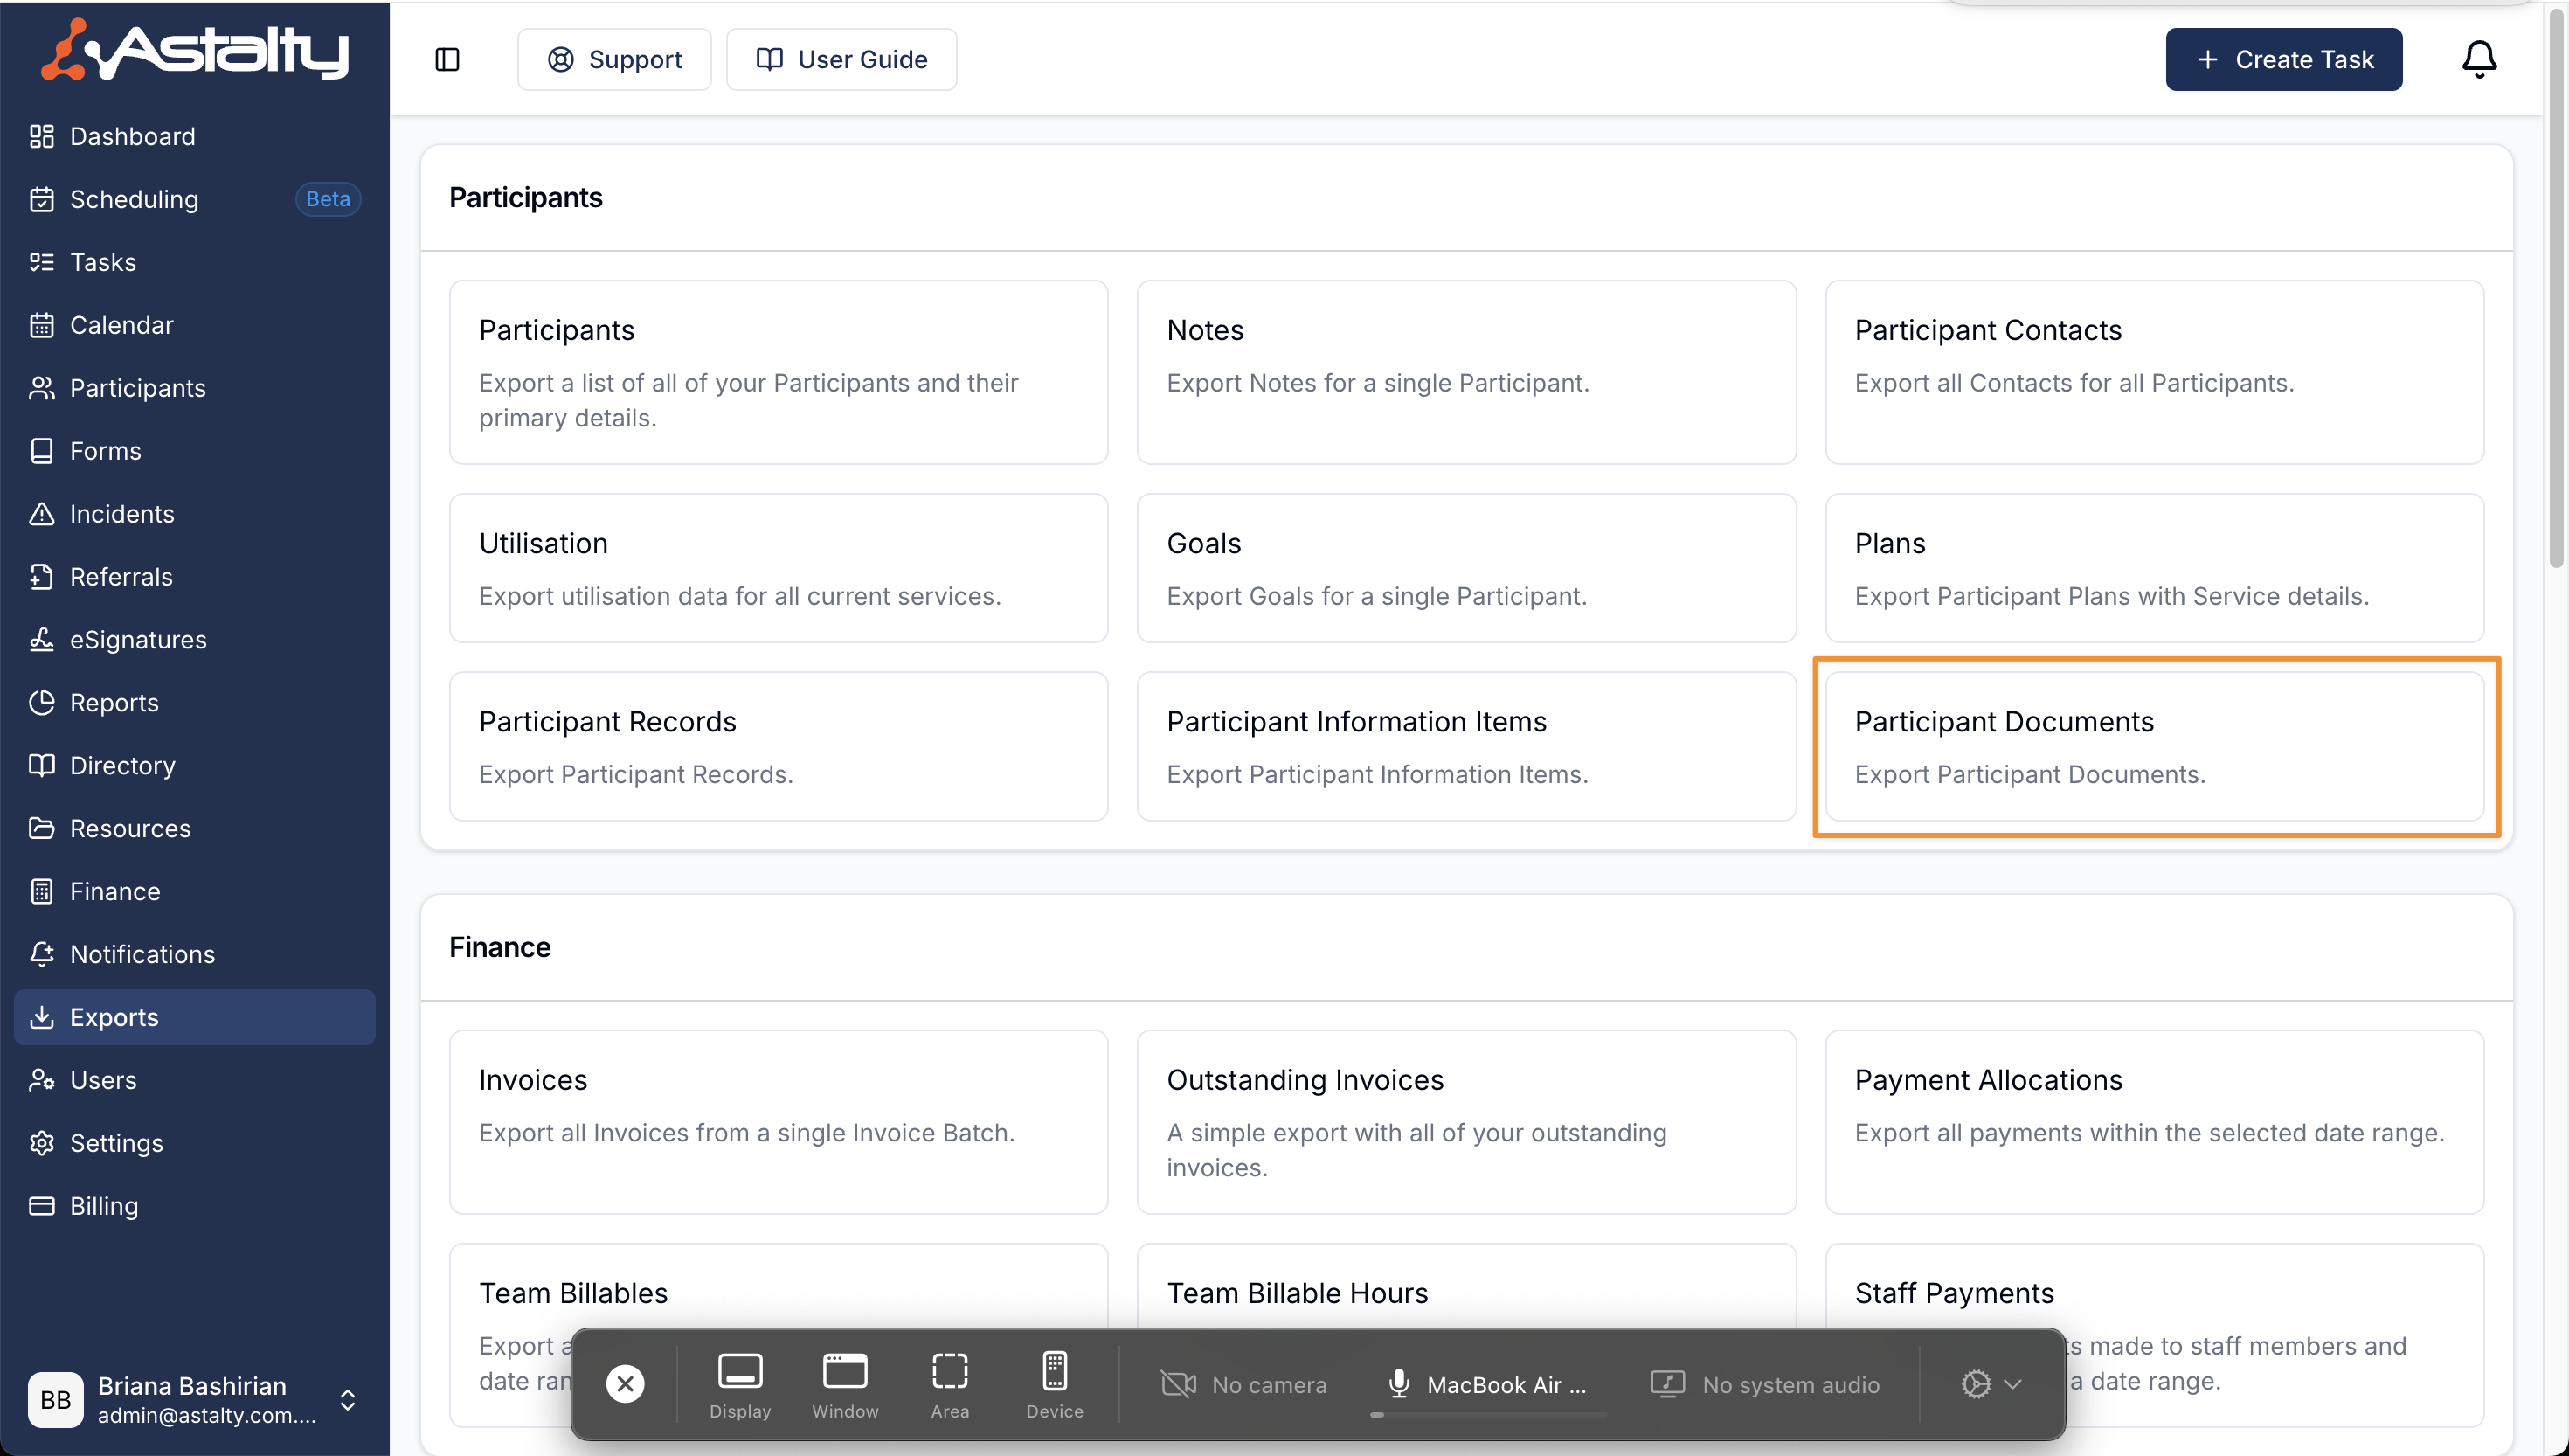2569x1456 pixels.
Task: Expand the Briana Bashirian account switcher
Action: (x=347, y=1400)
